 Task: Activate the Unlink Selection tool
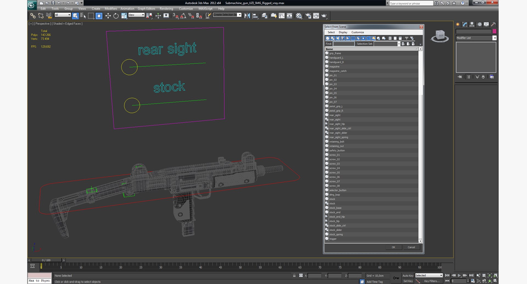(x=41, y=16)
